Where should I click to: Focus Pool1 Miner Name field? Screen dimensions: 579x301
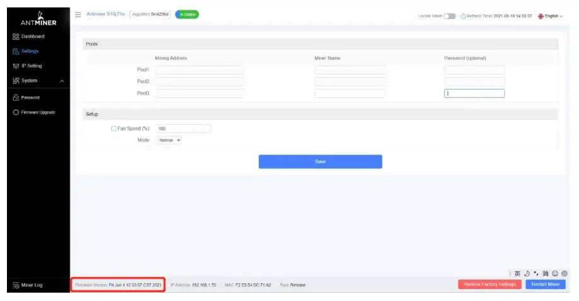350,69
